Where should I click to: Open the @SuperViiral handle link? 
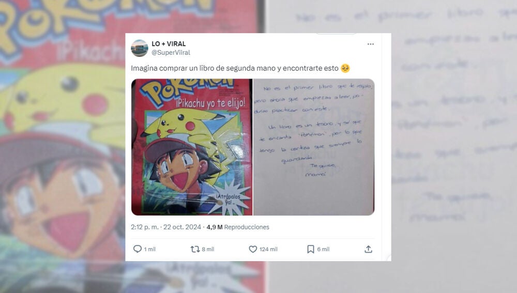point(171,52)
